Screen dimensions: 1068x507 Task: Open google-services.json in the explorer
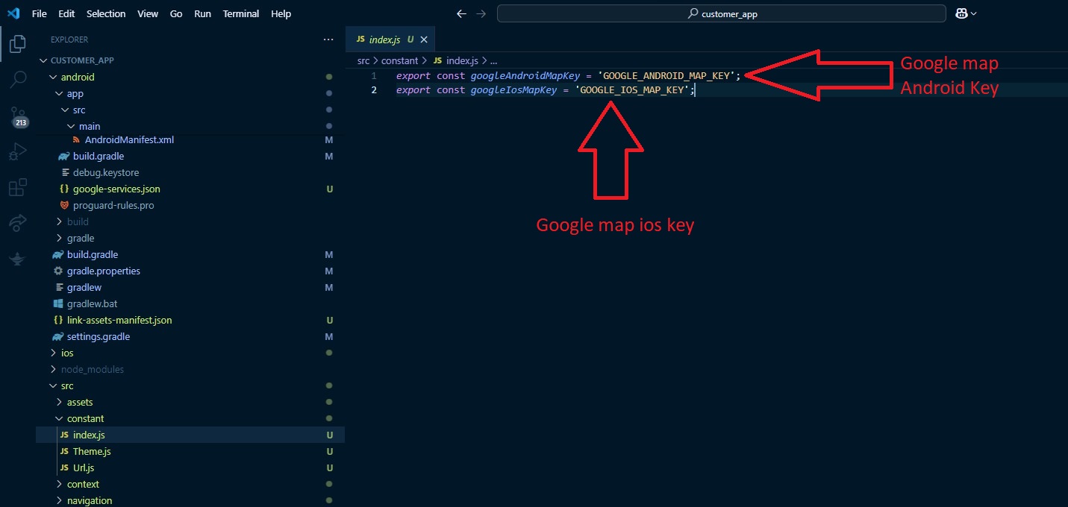(x=116, y=189)
